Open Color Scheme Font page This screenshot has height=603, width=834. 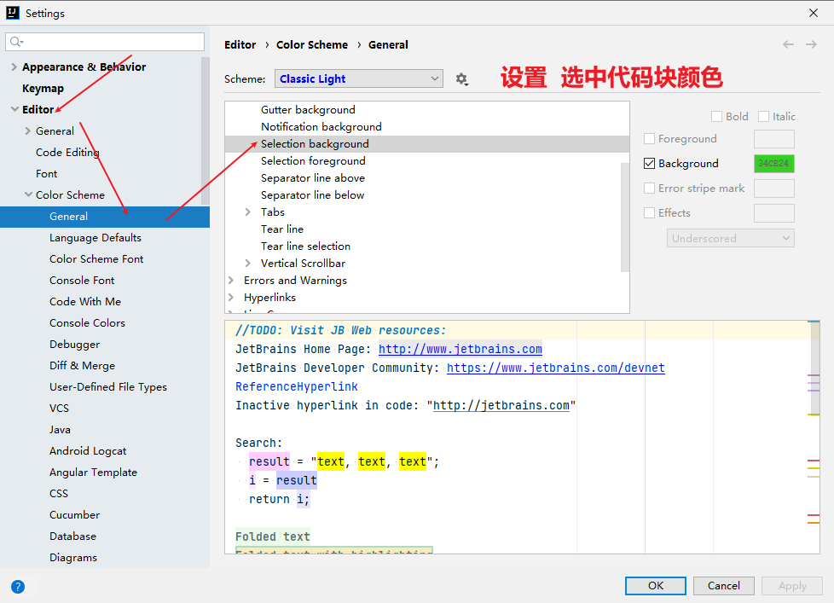96,259
